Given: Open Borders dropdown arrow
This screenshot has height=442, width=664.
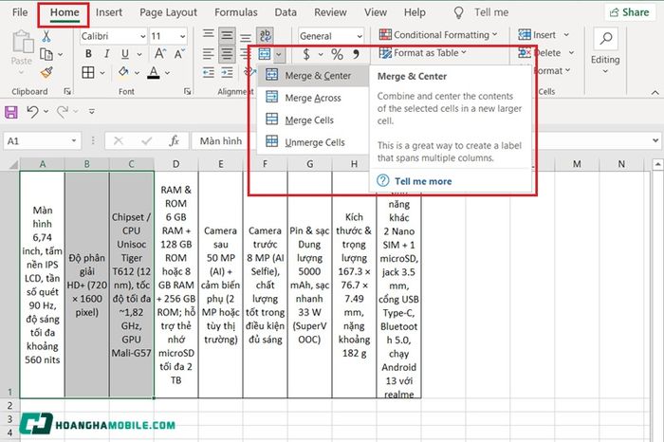Looking at the screenshot, I should coord(102,73).
